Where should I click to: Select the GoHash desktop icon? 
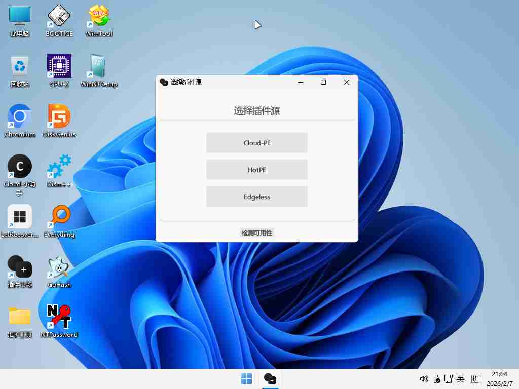tap(59, 267)
